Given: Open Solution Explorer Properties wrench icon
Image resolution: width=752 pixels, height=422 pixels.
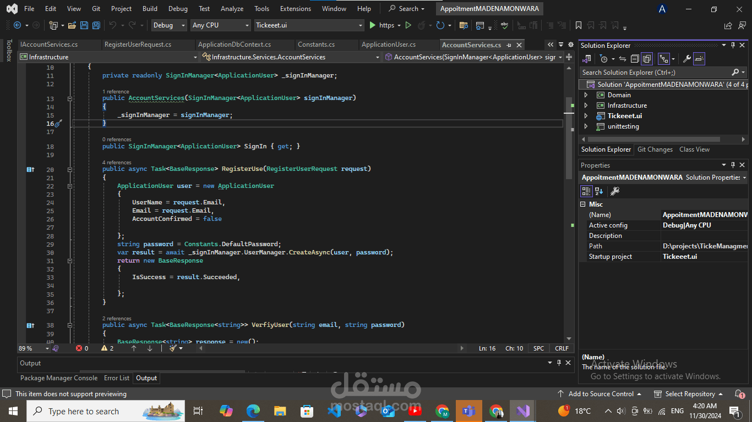Looking at the screenshot, I should (687, 59).
